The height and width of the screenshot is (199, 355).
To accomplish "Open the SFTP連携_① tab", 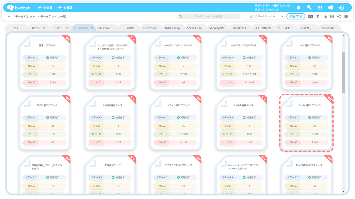I will point(263,28).
